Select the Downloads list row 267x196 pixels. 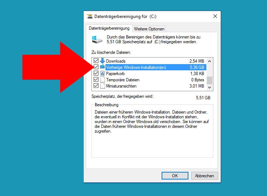[x=150, y=61]
